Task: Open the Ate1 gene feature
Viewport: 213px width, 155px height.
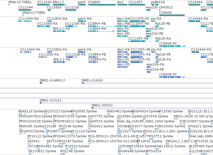Action: (x=122, y=5)
